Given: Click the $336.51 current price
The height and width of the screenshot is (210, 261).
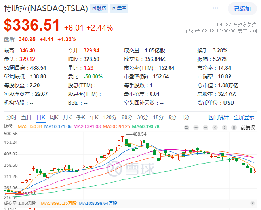Looking at the screenshot, I should tap(32, 25).
